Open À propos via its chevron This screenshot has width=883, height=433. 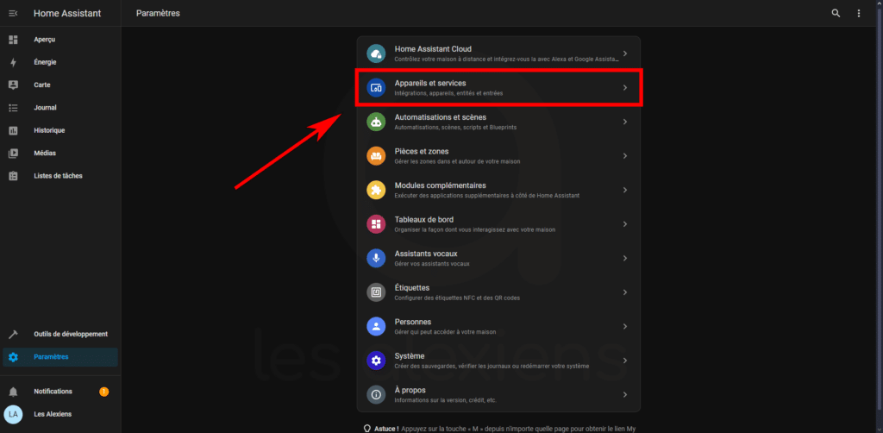tap(625, 394)
